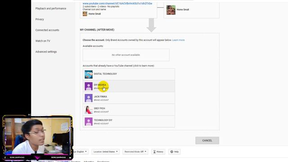This screenshot has width=288, height=162.
Task: Click the small Home Small channel icon
Action: (85, 14)
